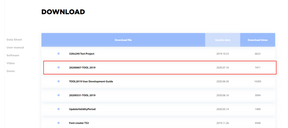288x128 pixels.
Task: Open the TOOL2019 User Development Guide link
Action: coord(91,81)
